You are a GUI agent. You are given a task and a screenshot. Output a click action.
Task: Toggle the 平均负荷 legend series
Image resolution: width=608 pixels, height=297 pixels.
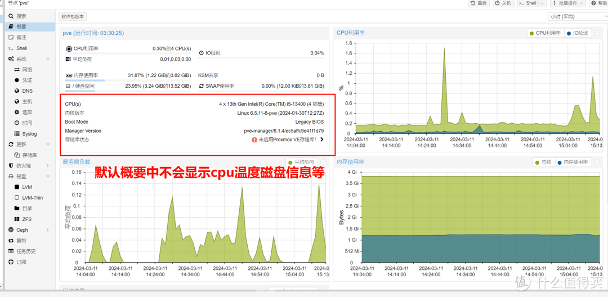tap(301, 162)
